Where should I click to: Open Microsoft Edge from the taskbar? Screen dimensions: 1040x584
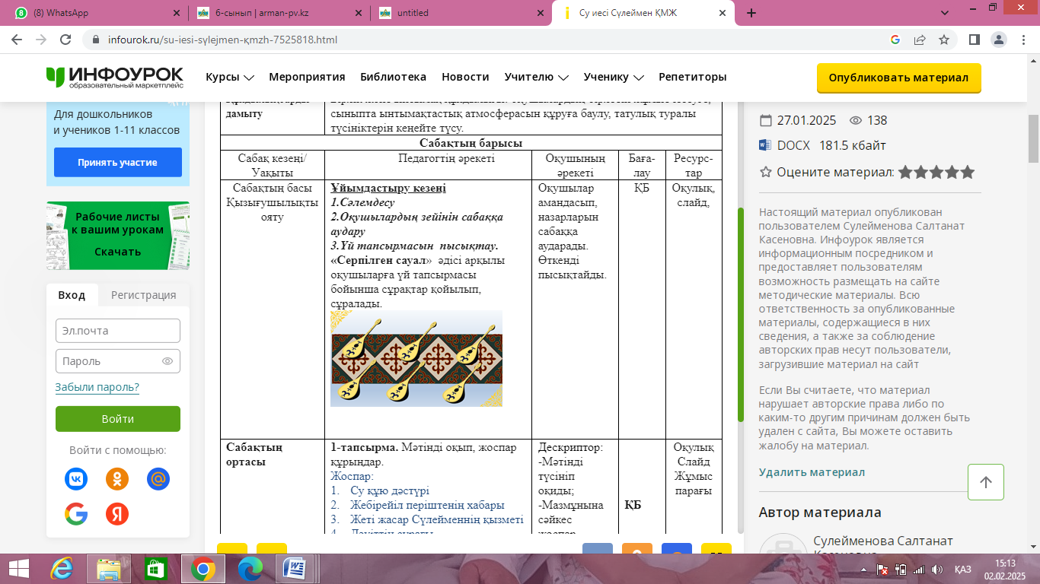click(x=250, y=569)
